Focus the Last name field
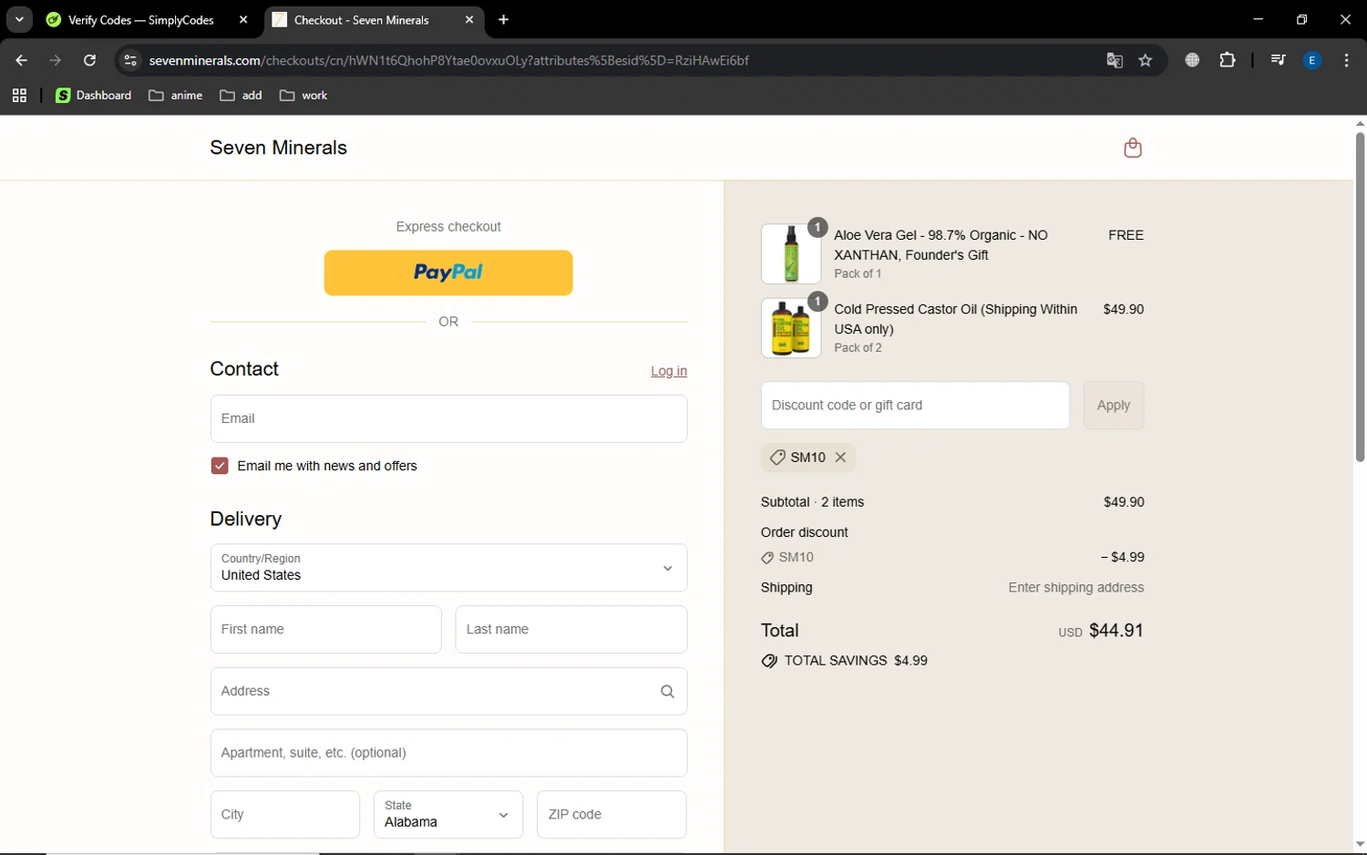1367x855 pixels. pos(571,629)
